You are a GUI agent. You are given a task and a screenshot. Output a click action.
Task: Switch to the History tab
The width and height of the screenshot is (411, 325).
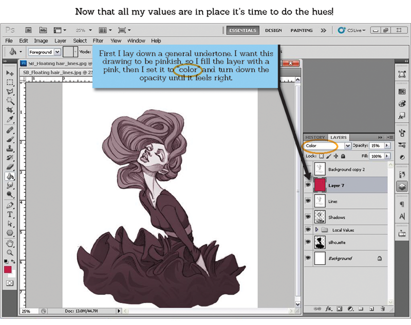point(315,137)
